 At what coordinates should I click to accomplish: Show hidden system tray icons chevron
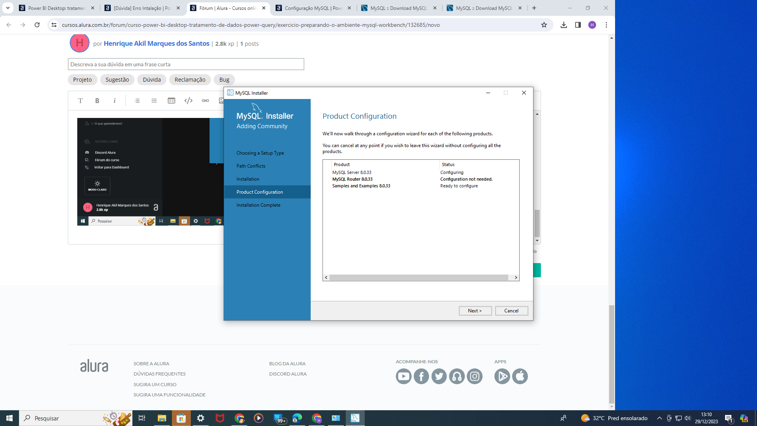coord(659,418)
